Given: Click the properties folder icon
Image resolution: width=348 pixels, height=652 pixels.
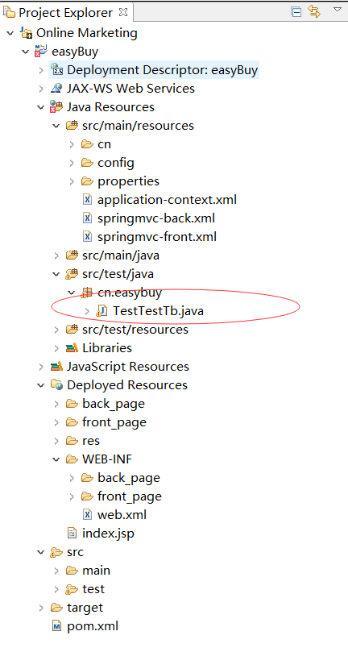Looking at the screenshot, I should tap(87, 181).
